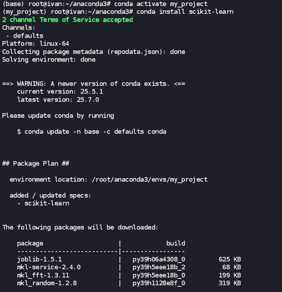Click the "current version: 25.5.1" text
This screenshot has width=282, height=292.
coord(60,92)
